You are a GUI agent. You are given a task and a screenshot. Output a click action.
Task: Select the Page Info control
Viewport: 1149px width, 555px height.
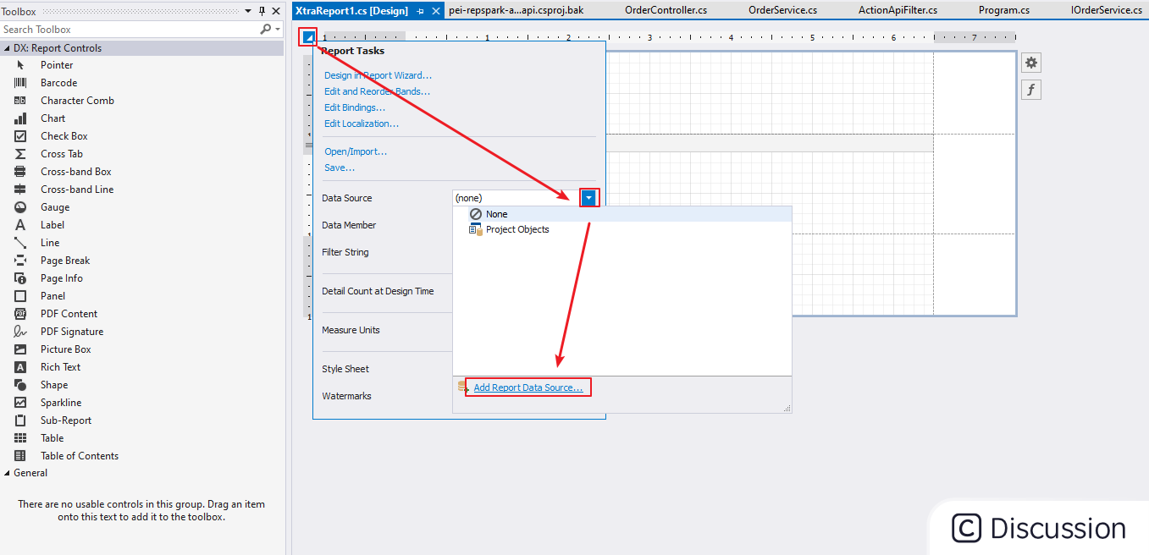coord(61,278)
